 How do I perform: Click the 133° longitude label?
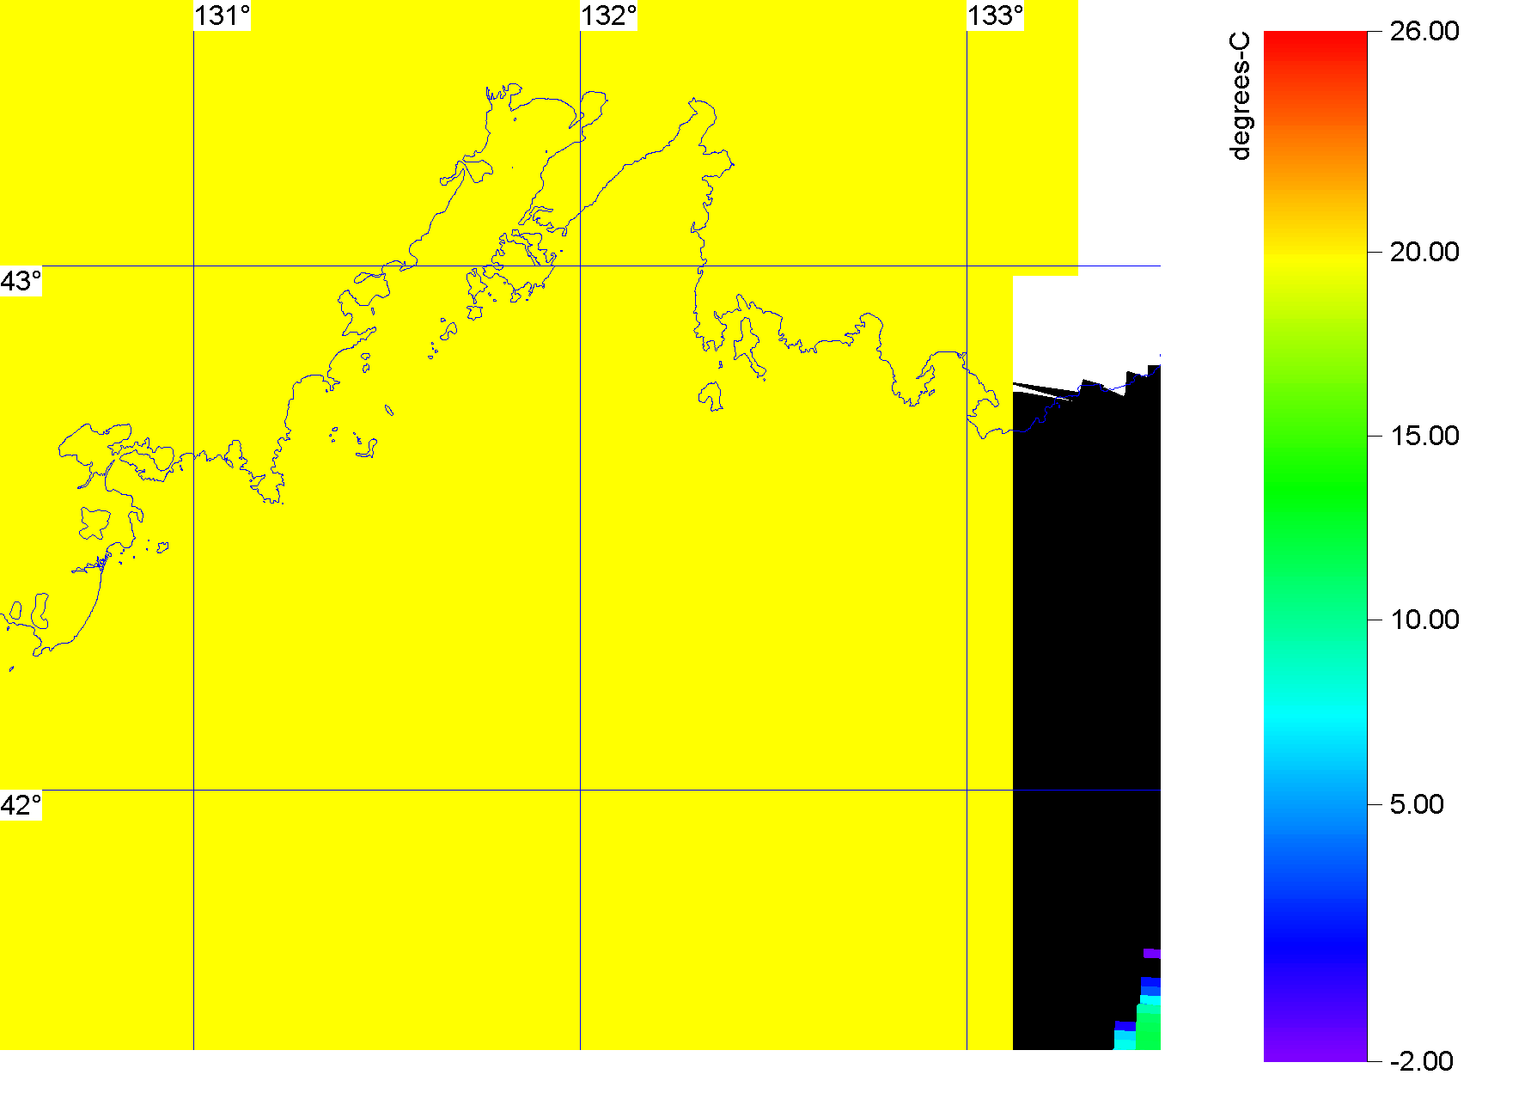(x=996, y=15)
